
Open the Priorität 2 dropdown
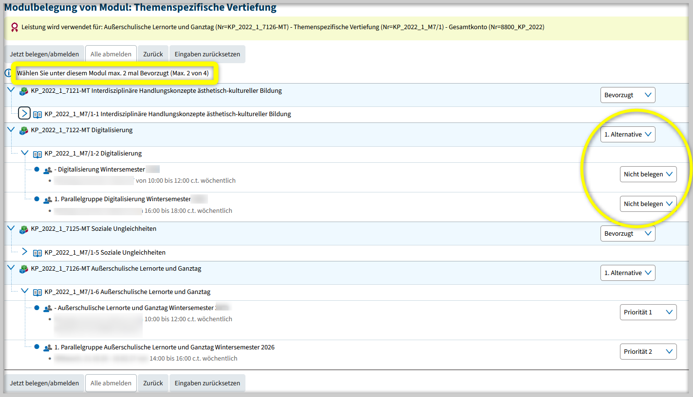tap(648, 352)
